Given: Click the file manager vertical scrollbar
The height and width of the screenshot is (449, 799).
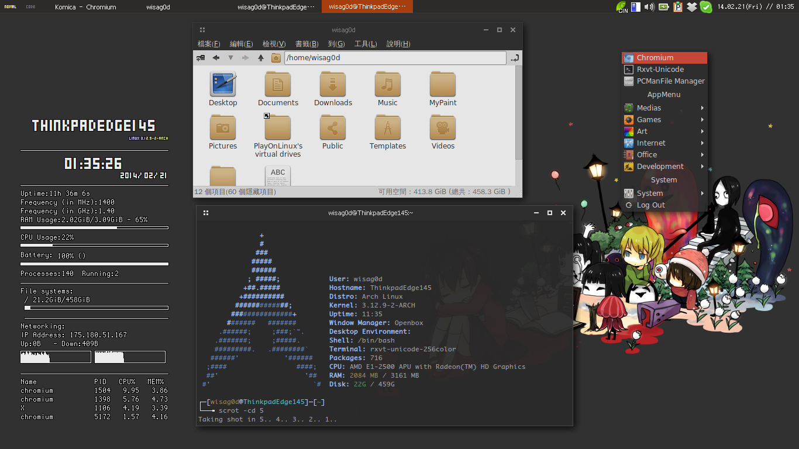Looking at the screenshot, I should (x=518, y=111).
